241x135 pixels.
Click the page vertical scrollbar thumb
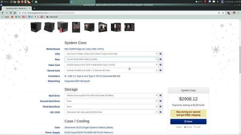240,60
